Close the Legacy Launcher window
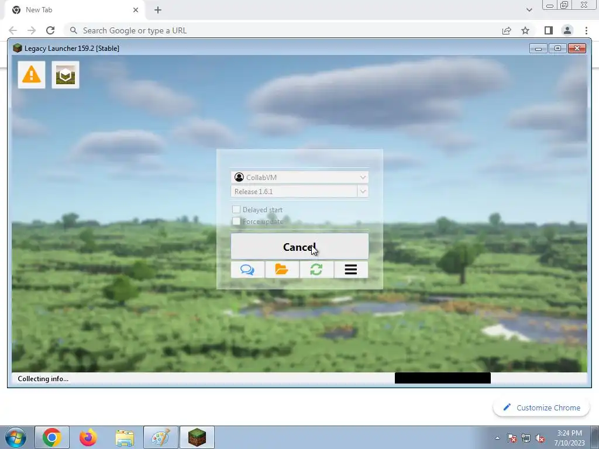The image size is (599, 449). click(x=577, y=49)
